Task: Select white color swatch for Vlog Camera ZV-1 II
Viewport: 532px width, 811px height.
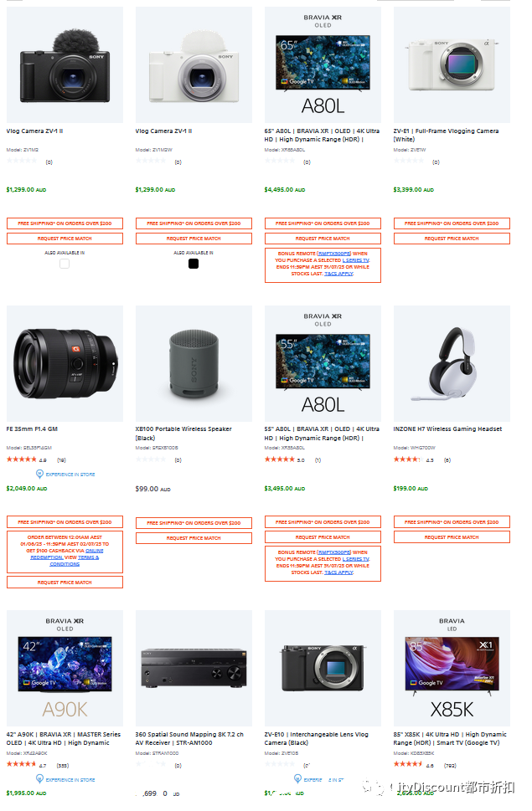Action: click(65, 264)
